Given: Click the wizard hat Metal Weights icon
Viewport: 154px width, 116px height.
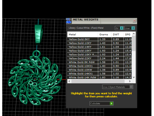Looking at the screenshot, I should point(69,21).
